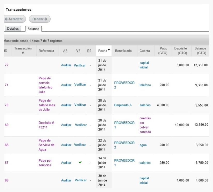Open transaction ID 70

pos(6,105)
